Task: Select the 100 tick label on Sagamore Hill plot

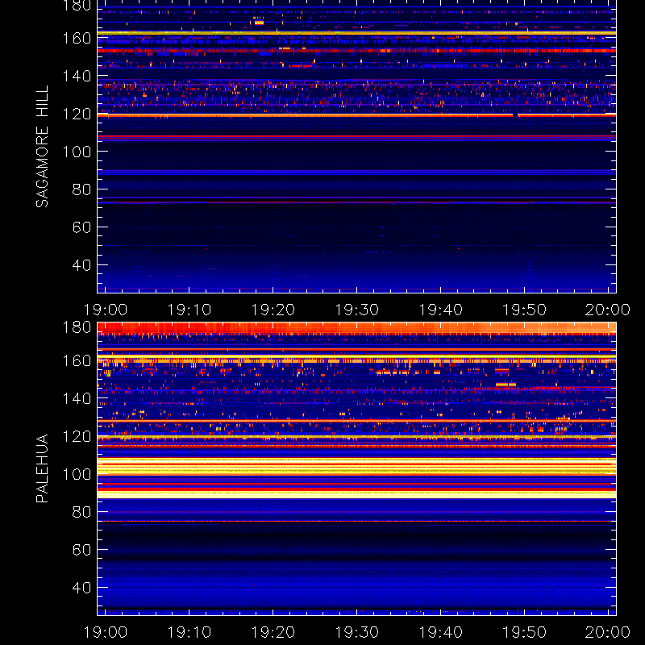Action: [x=77, y=152]
